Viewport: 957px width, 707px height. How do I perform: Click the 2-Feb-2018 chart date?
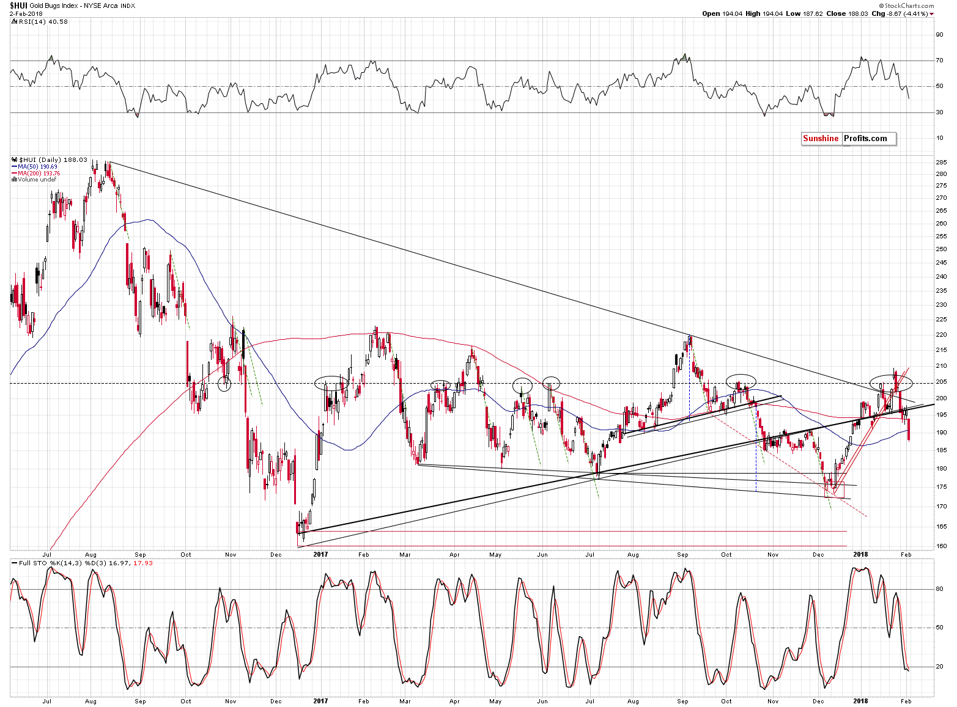26,13
